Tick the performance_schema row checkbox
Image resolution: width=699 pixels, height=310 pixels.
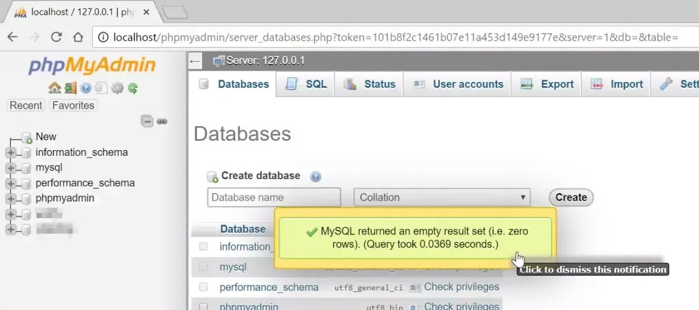pos(203,287)
